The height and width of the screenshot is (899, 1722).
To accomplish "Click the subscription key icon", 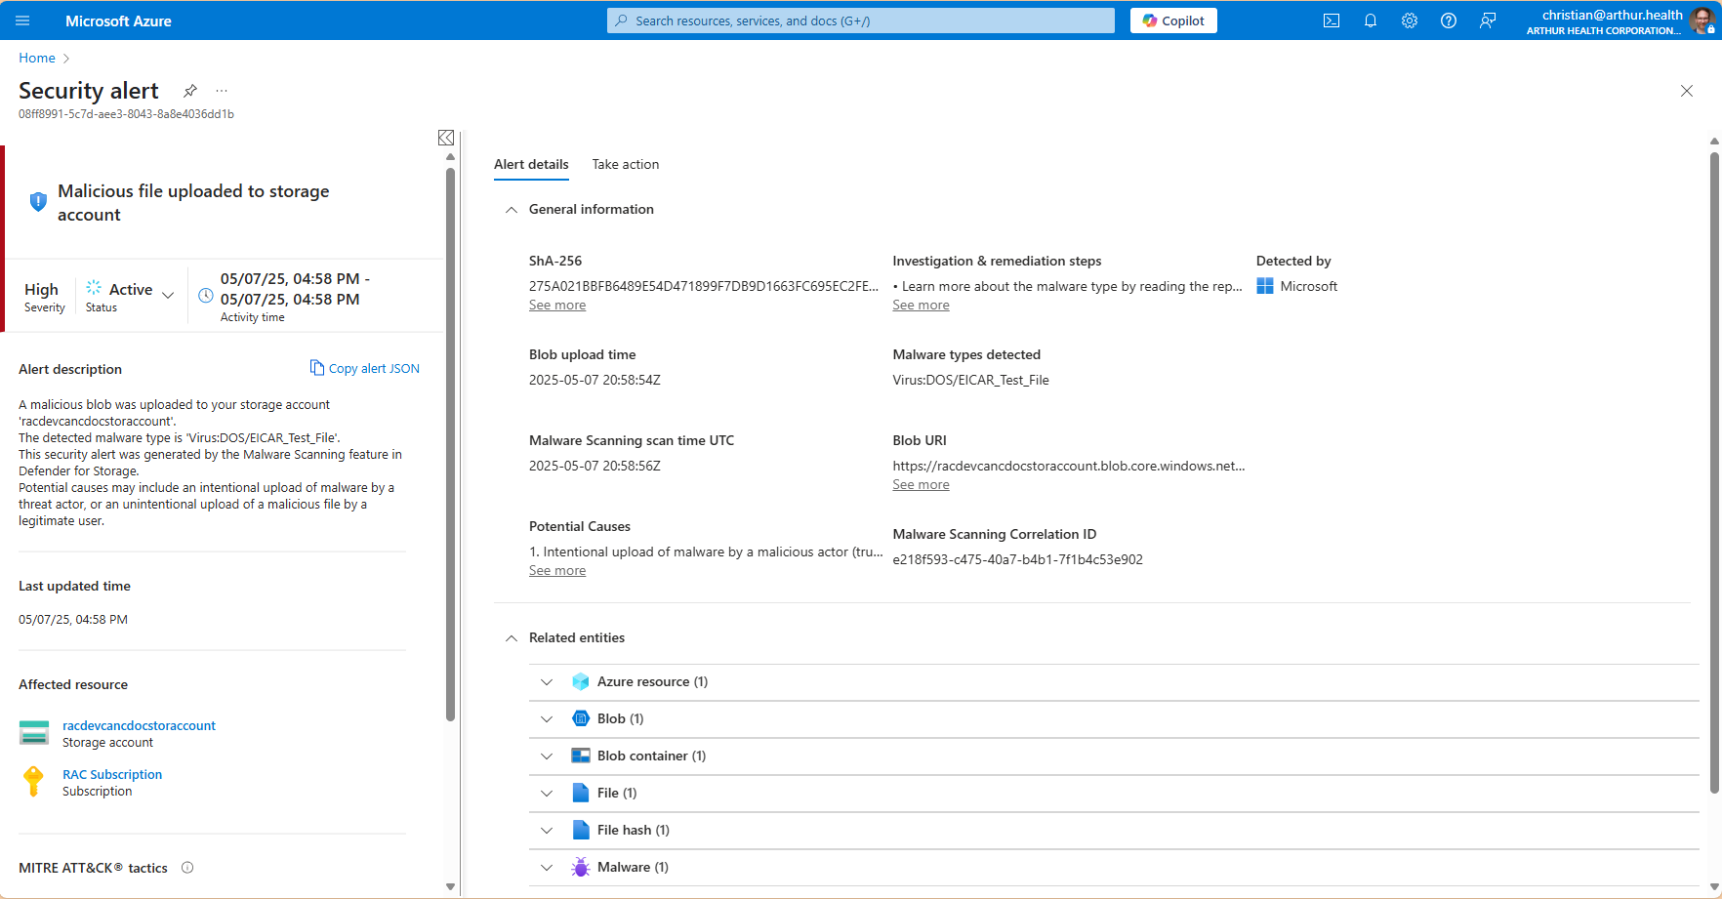I will [x=34, y=782].
